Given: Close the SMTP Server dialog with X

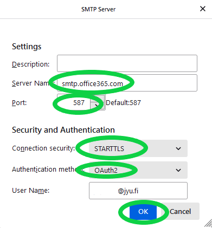Looking at the screenshot, I should [x=203, y=9].
